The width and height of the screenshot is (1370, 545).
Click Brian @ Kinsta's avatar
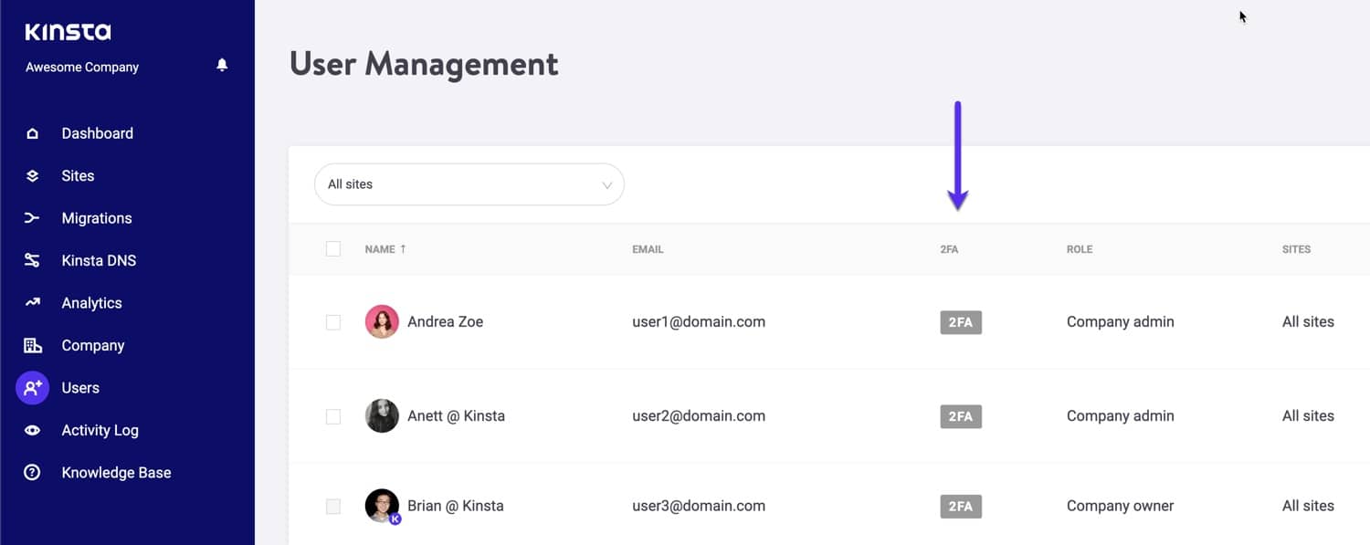click(382, 506)
